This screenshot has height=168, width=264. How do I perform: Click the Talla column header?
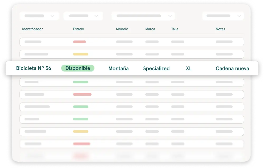175,29
